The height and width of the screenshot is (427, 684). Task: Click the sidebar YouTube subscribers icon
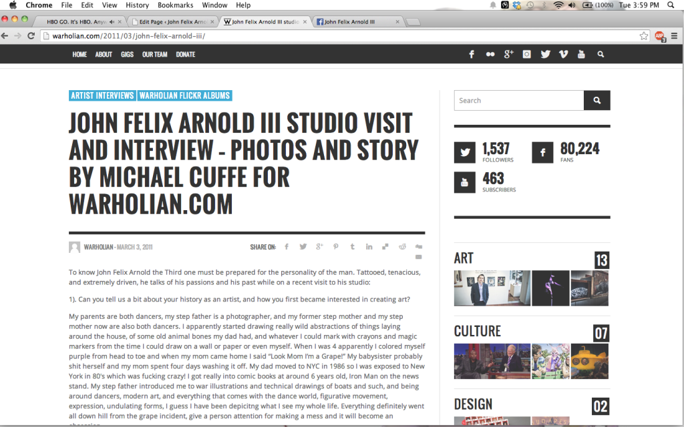coord(465,183)
